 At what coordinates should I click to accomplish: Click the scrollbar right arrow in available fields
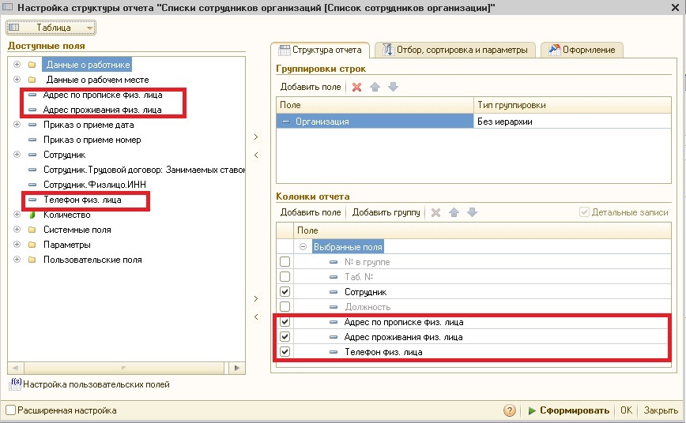236,368
